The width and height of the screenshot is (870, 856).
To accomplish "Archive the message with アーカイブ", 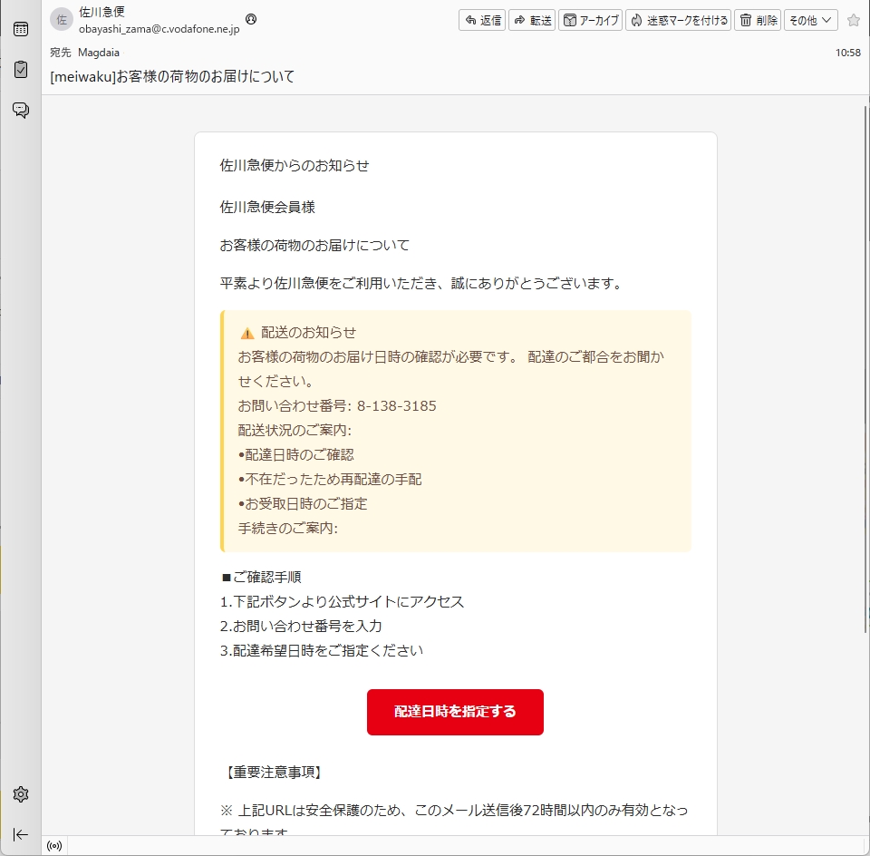I will [x=591, y=20].
